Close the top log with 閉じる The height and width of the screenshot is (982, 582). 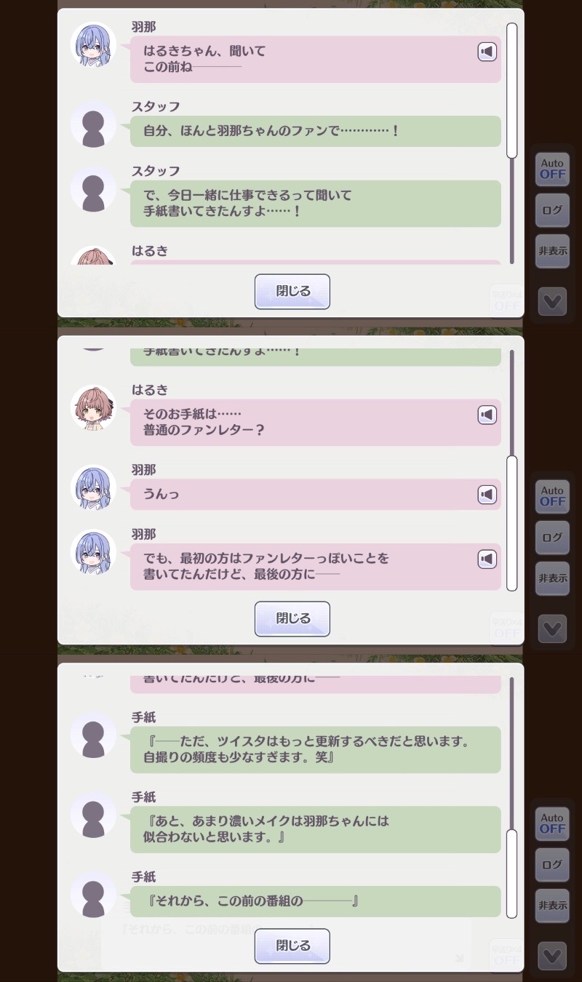pos(292,292)
